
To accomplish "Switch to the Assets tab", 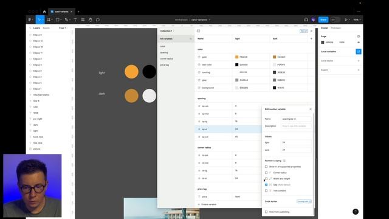I will tap(46, 28).
